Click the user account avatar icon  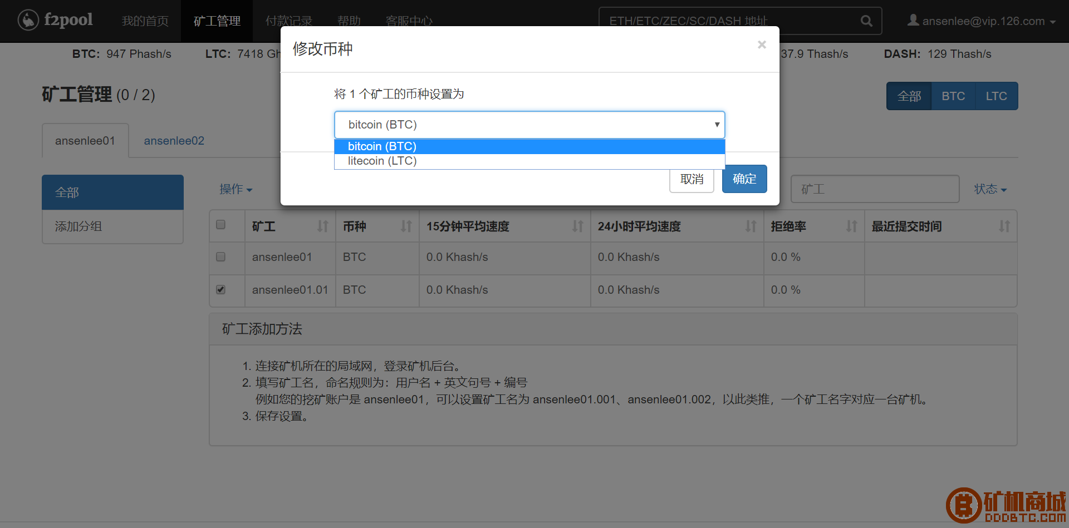tap(913, 20)
